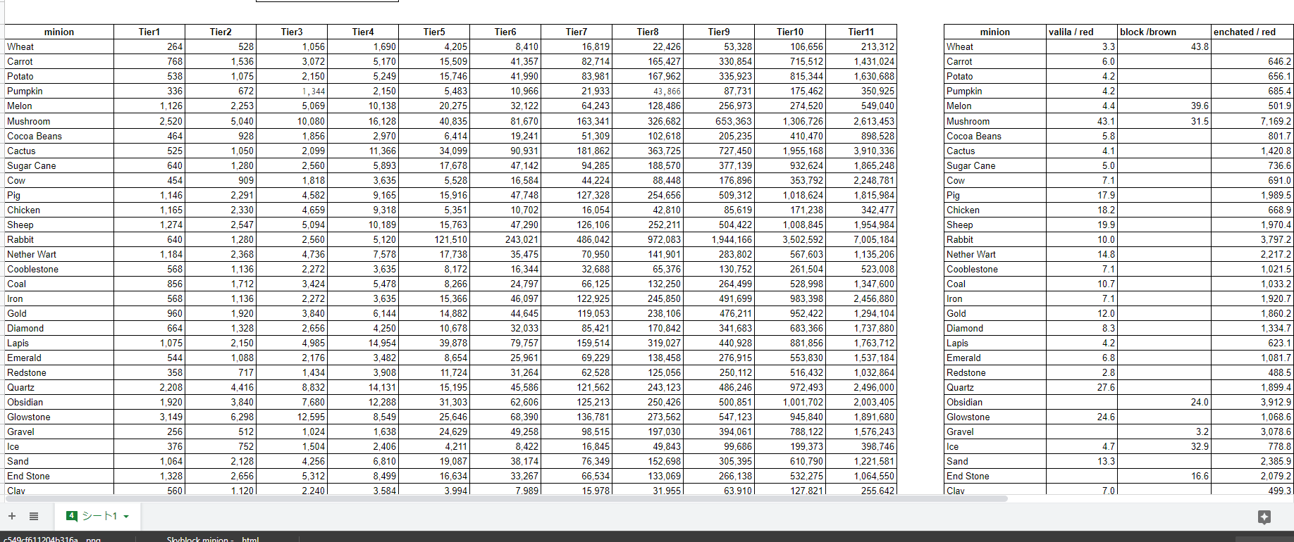Select the Tier11 header cell
The image size is (1294, 542).
point(861,32)
